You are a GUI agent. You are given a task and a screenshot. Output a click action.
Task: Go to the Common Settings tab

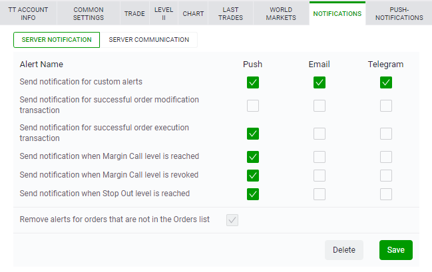coord(89,13)
